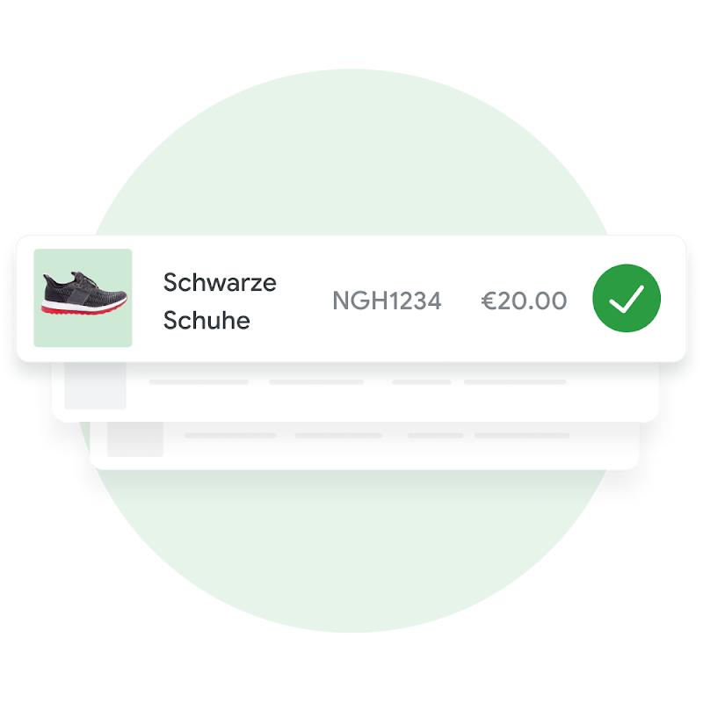Select the second product row's gray thumbnail placeholder
703x703 pixels.
(95, 386)
